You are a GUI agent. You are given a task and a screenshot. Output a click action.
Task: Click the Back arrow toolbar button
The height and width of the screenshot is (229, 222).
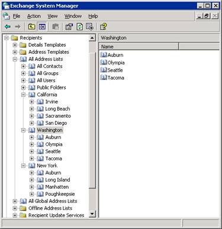(x=8, y=27)
